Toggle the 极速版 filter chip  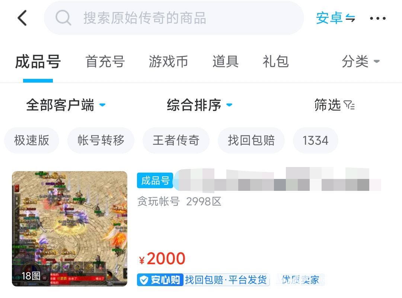click(x=32, y=140)
